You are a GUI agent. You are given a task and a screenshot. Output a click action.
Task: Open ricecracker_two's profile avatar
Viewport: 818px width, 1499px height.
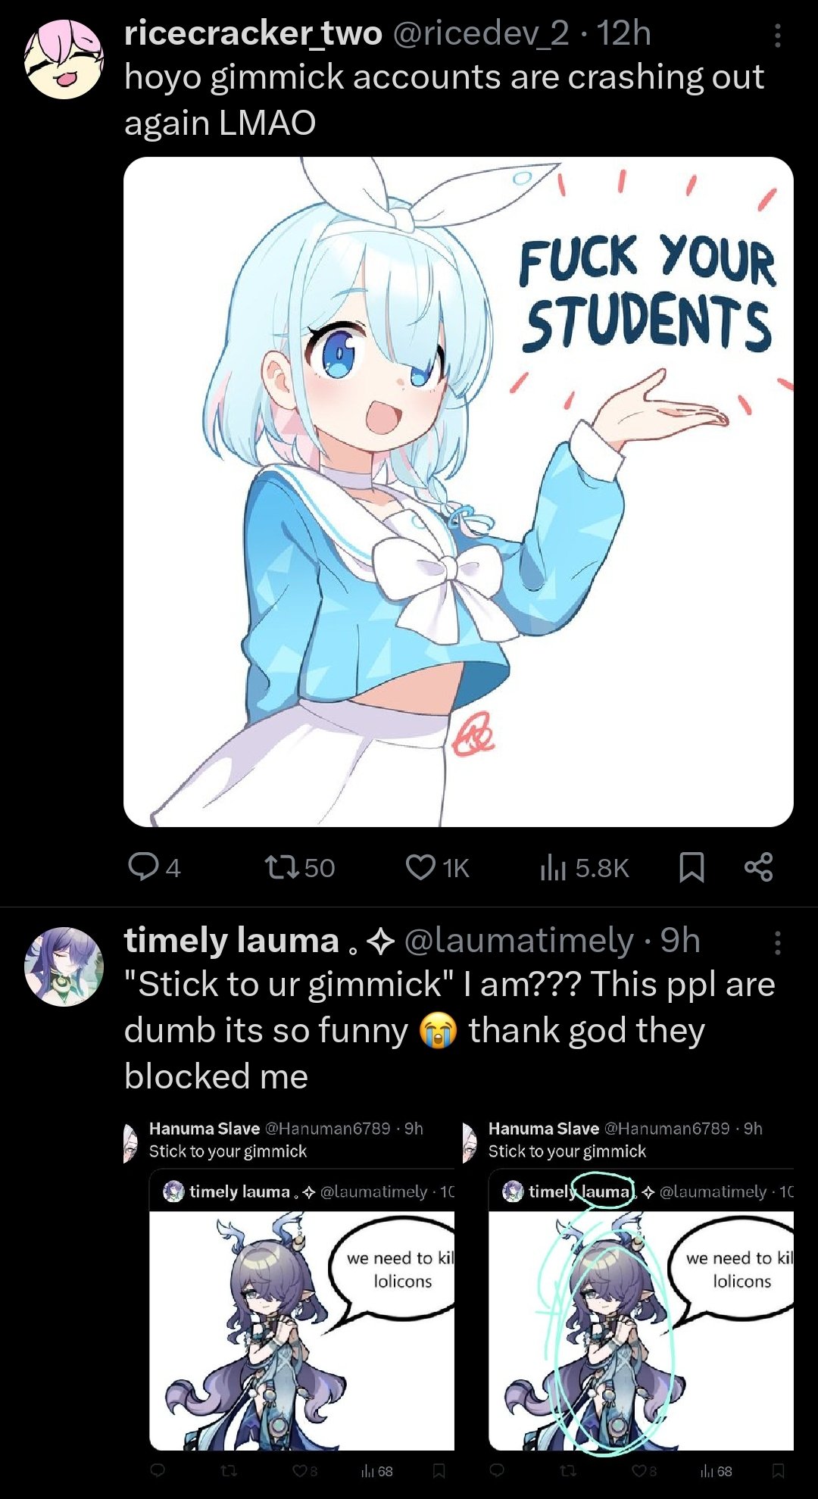click(x=64, y=59)
